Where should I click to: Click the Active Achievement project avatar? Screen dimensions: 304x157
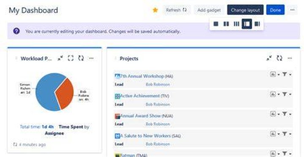(117, 96)
